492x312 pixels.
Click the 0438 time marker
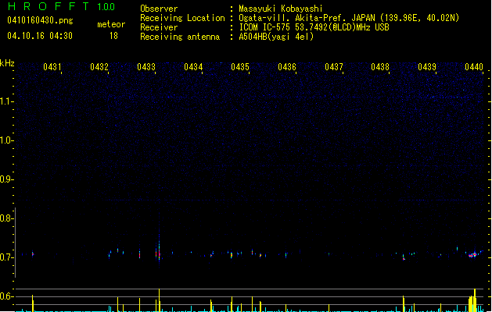380,67
